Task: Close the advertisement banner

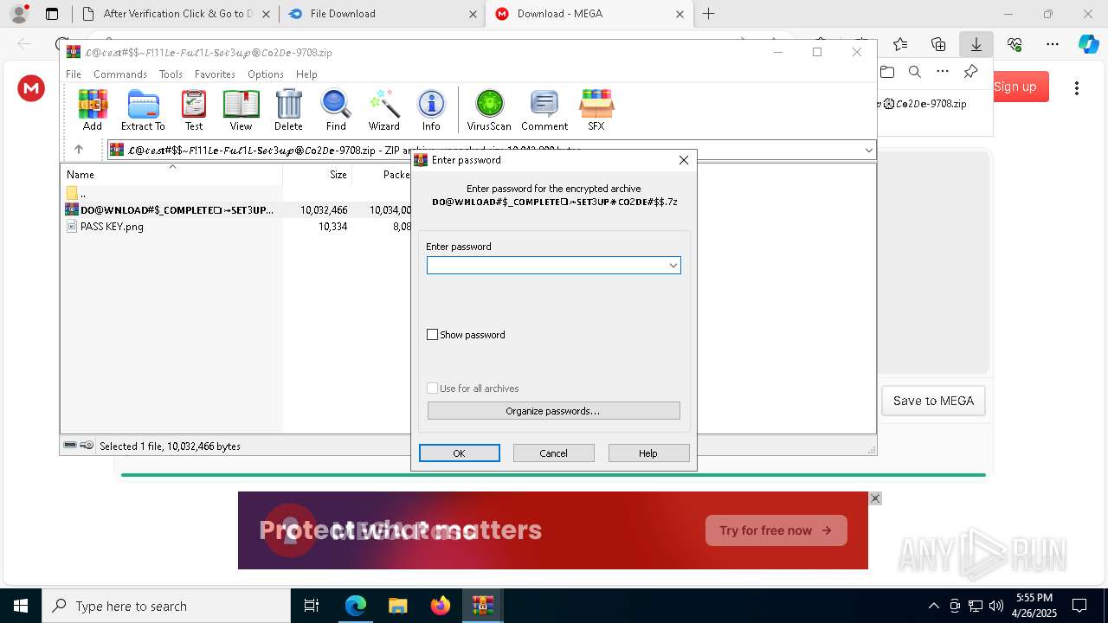Action: pyautogui.click(x=875, y=498)
